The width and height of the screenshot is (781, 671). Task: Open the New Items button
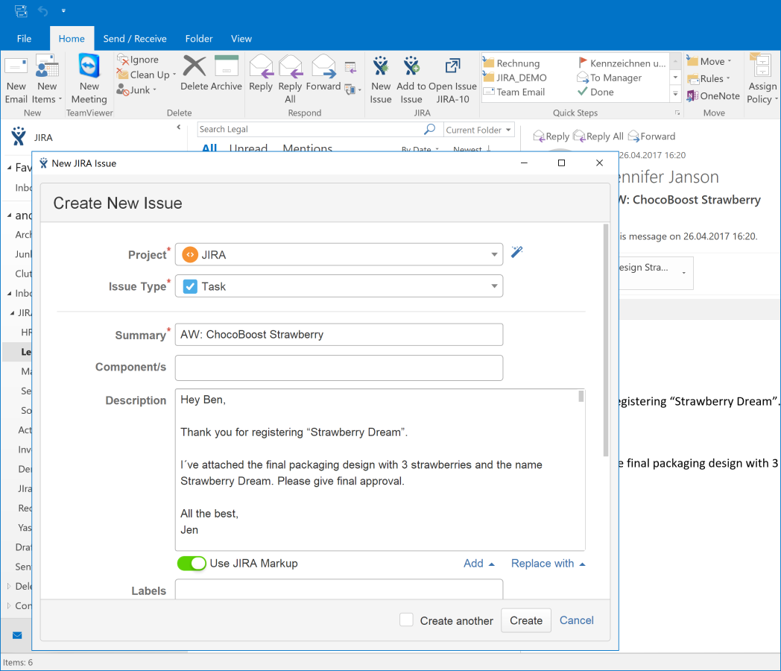47,80
